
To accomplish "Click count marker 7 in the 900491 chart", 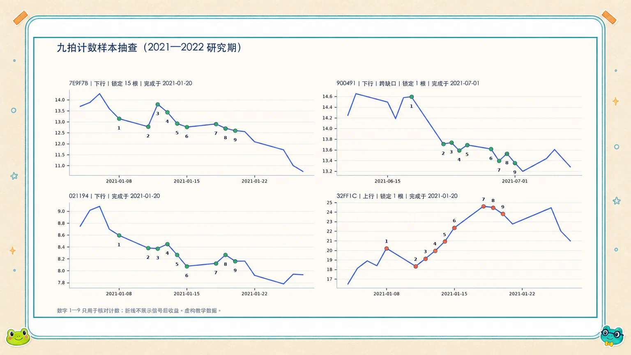I will (x=499, y=161).
